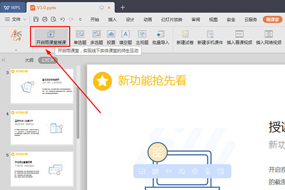Click the Save icon in quick toolbar

[36, 20]
